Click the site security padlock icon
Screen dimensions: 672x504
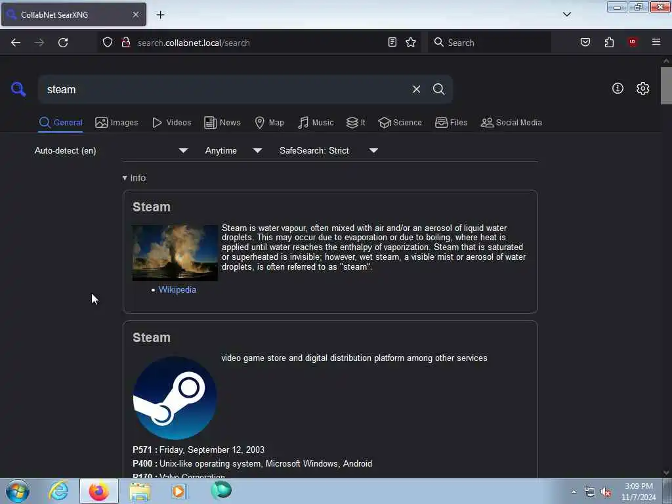[x=125, y=43]
